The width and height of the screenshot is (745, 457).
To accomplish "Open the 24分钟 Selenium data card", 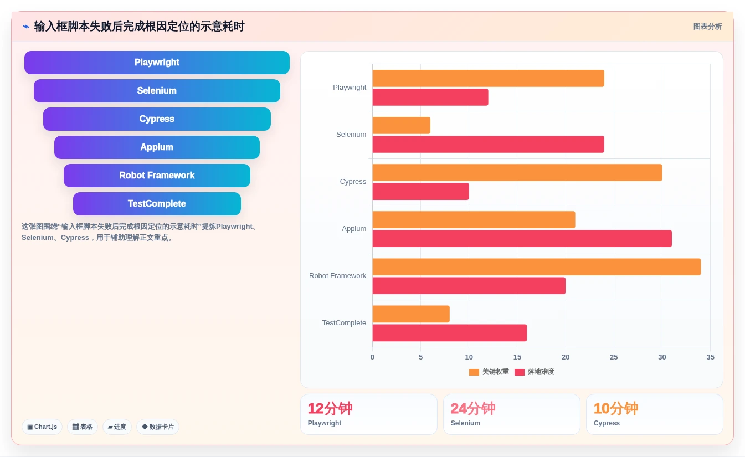I will pyautogui.click(x=511, y=414).
